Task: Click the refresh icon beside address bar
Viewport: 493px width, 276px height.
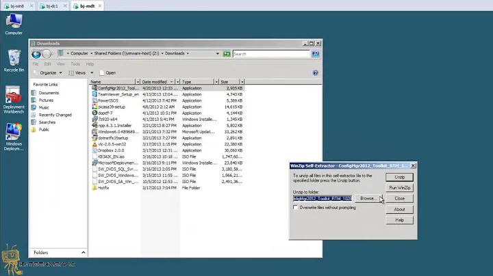Action: (227, 54)
